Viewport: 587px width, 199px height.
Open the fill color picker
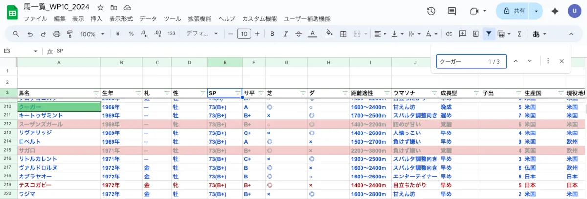click(329, 34)
